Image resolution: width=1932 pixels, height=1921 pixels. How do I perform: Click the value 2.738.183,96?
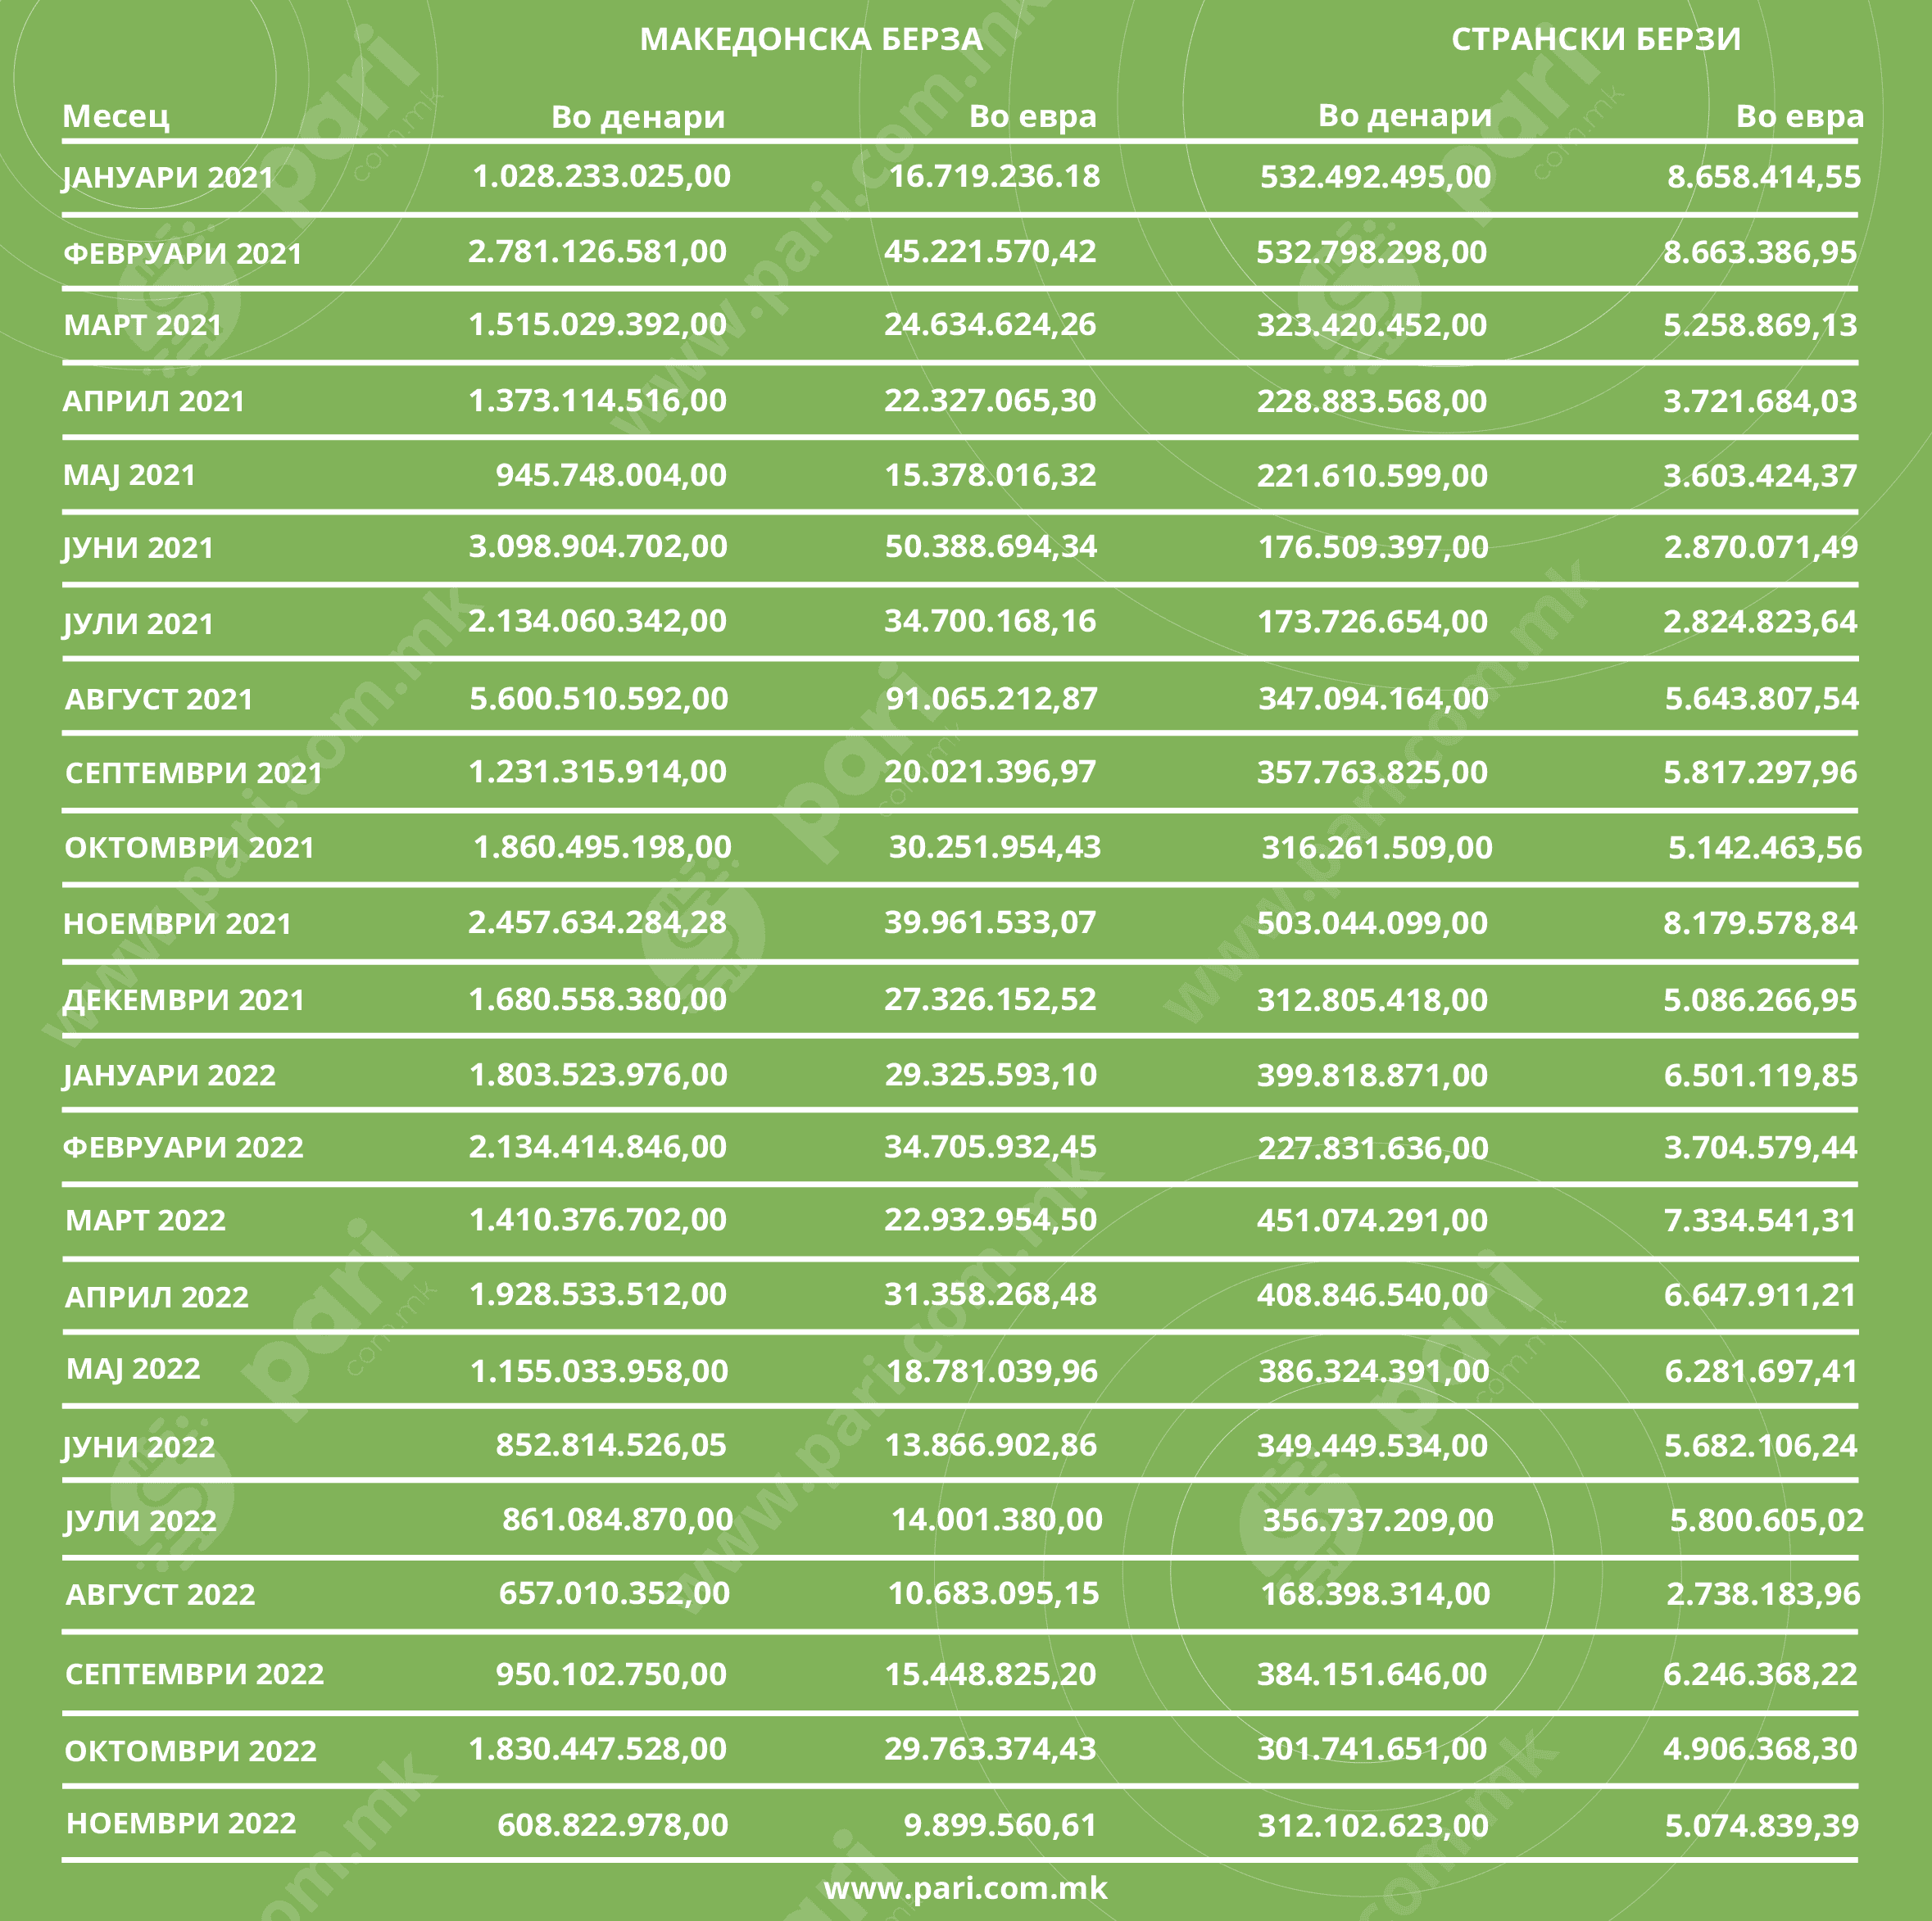[x=1763, y=1593]
